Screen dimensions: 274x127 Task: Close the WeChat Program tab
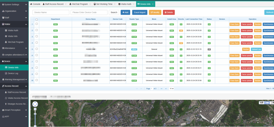tap(91, 4)
